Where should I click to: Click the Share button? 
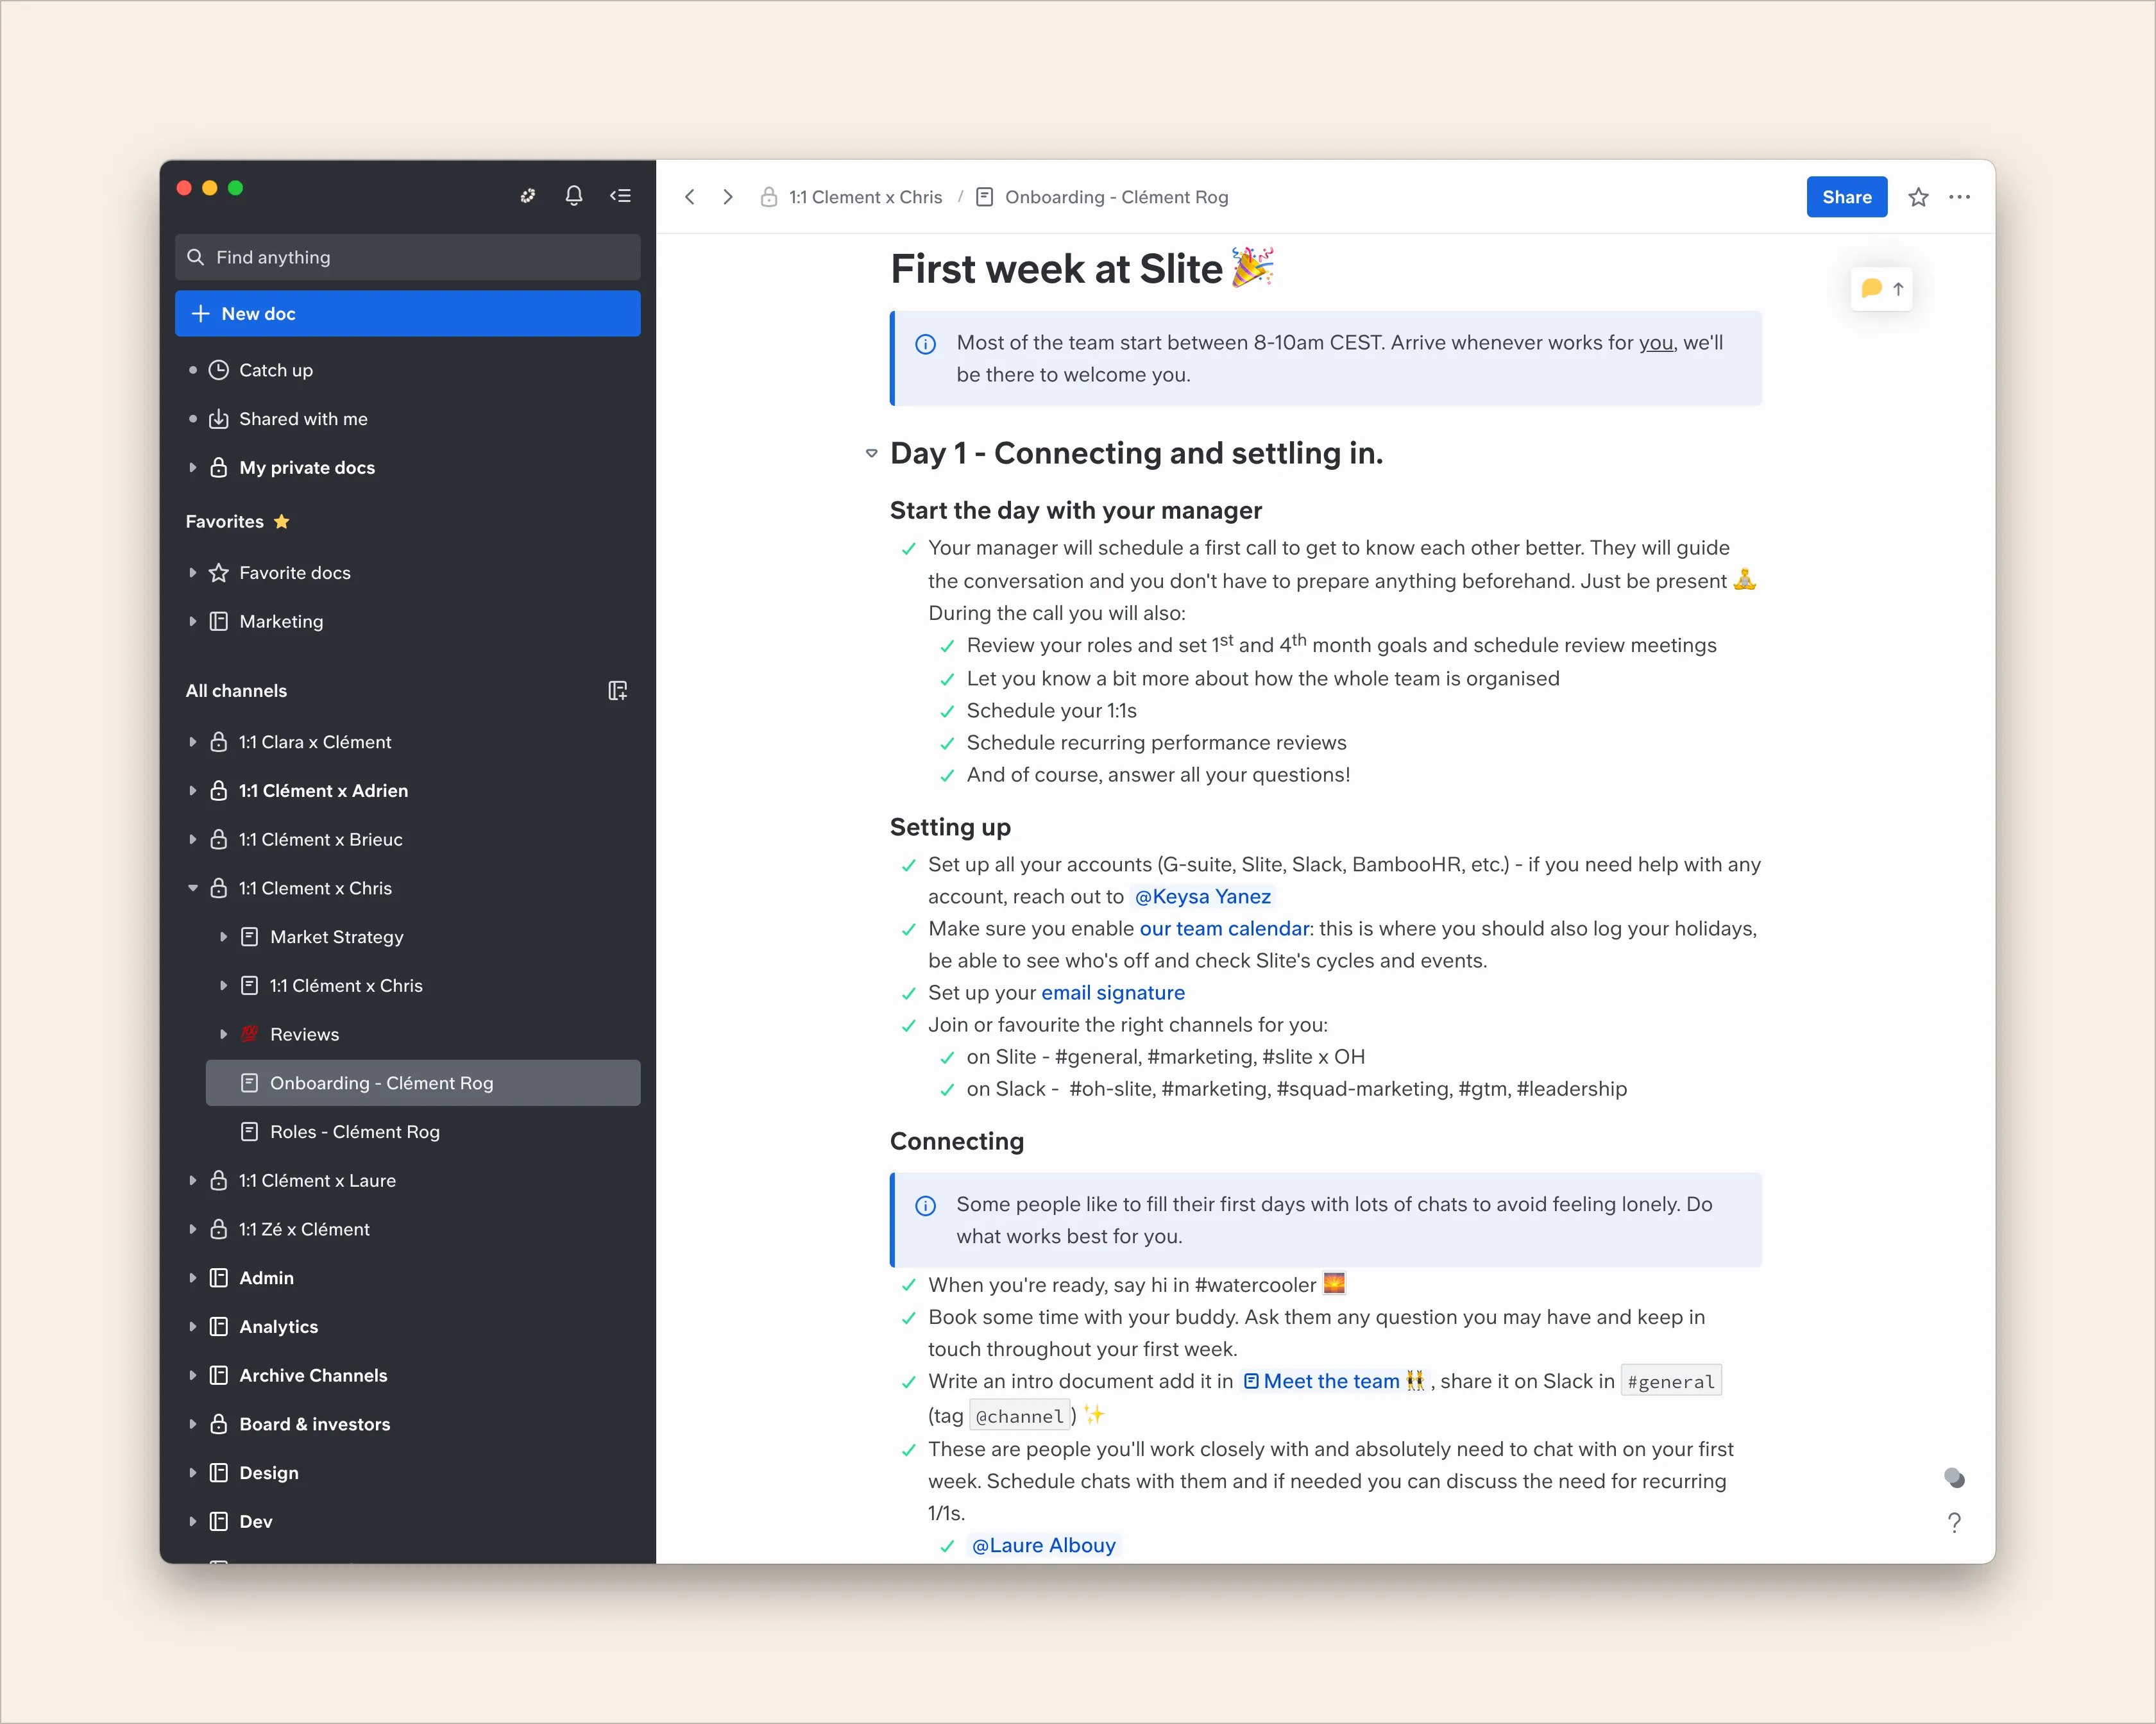(x=1846, y=197)
